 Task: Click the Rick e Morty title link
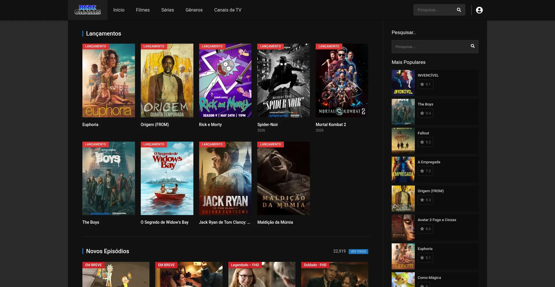(210, 125)
